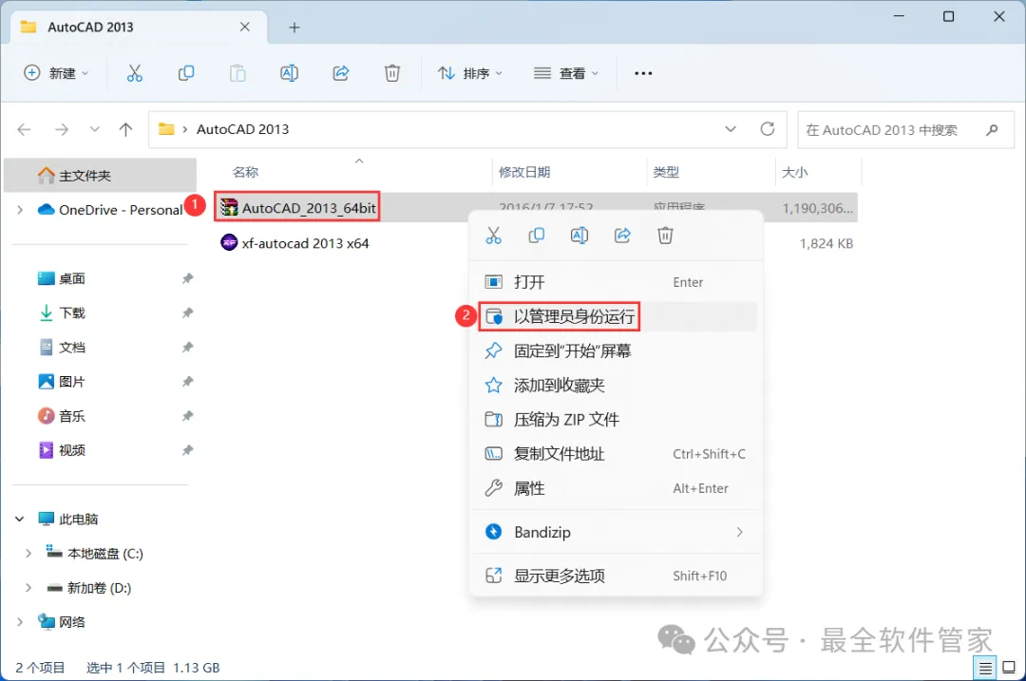Viewport: 1026px width, 681px height.
Task: Choose 显示更多选项
Action: pos(617,576)
